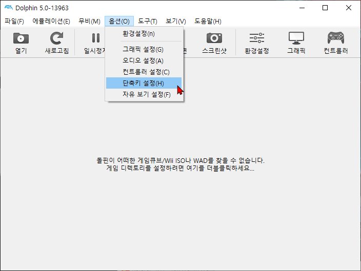Image resolution: width=361 pixels, height=271 pixels.
Task: Open the 보기(V) menu
Action: (x=176, y=21)
